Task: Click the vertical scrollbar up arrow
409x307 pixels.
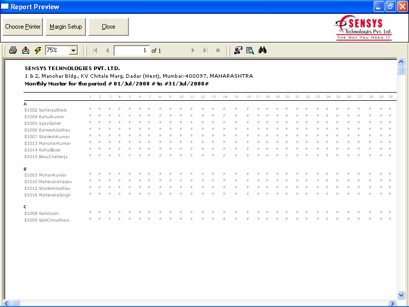Action: pyautogui.click(x=401, y=62)
